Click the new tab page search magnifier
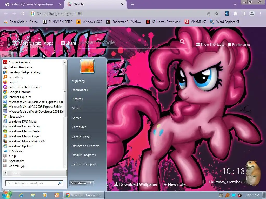Image resolution: width=266 pixels, height=199 pixels. point(182,41)
